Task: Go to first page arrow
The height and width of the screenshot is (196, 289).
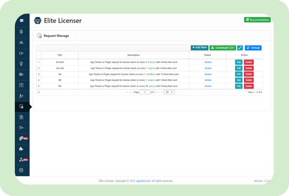Action: pos(127,92)
